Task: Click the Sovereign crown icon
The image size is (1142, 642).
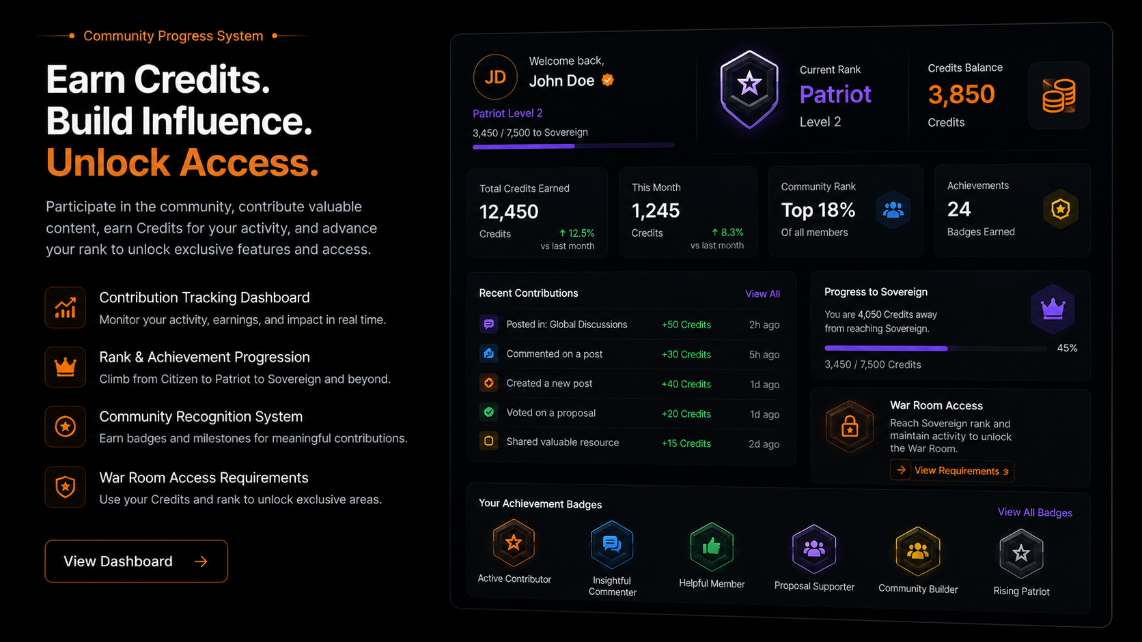Action: pyautogui.click(x=1053, y=309)
